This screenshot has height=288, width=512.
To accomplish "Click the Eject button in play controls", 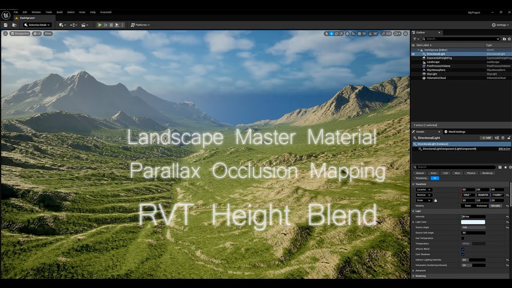I will coord(117,25).
